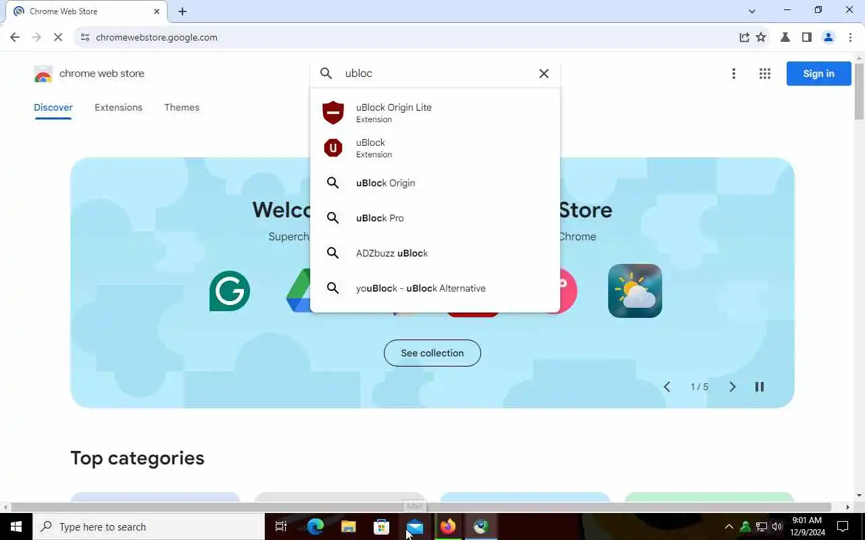Open the volume control in tray
Viewport: 865px width, 540px height.
pos(777,526)
